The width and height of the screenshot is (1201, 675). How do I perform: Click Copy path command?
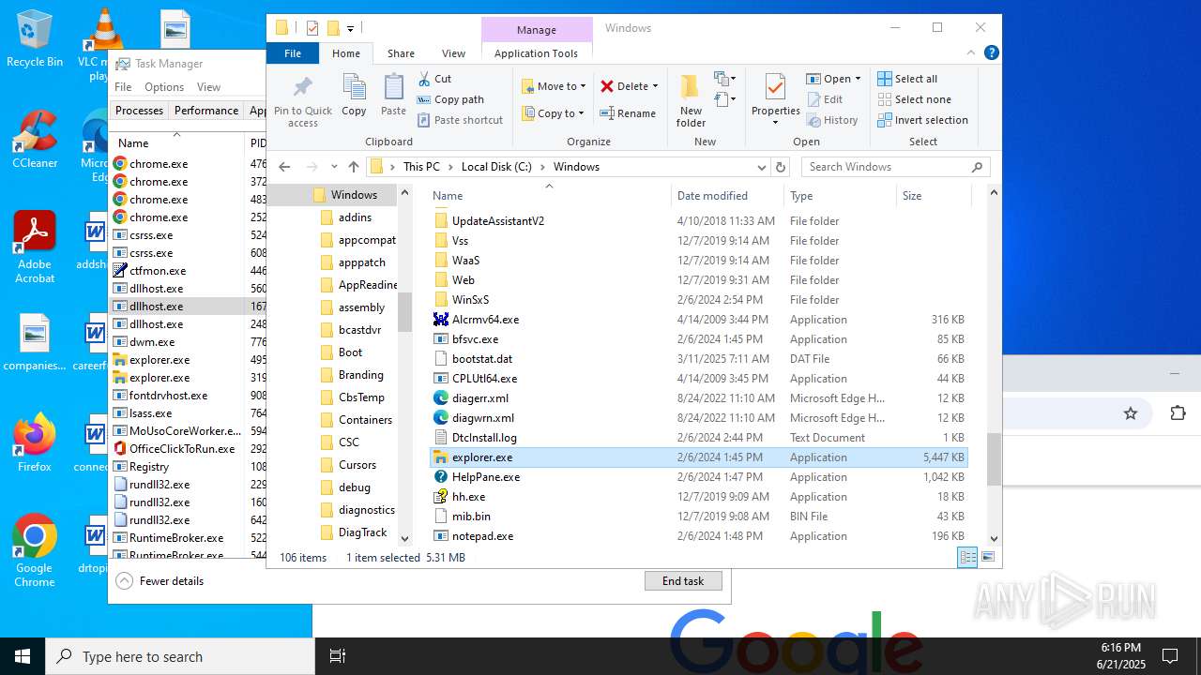tap(450, 99)
